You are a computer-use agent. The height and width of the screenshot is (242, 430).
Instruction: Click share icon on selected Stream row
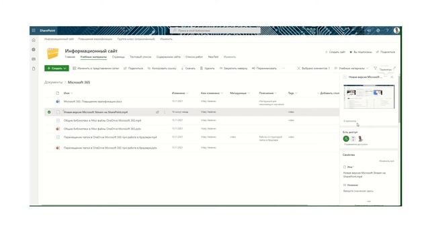(x=157, y=112)
